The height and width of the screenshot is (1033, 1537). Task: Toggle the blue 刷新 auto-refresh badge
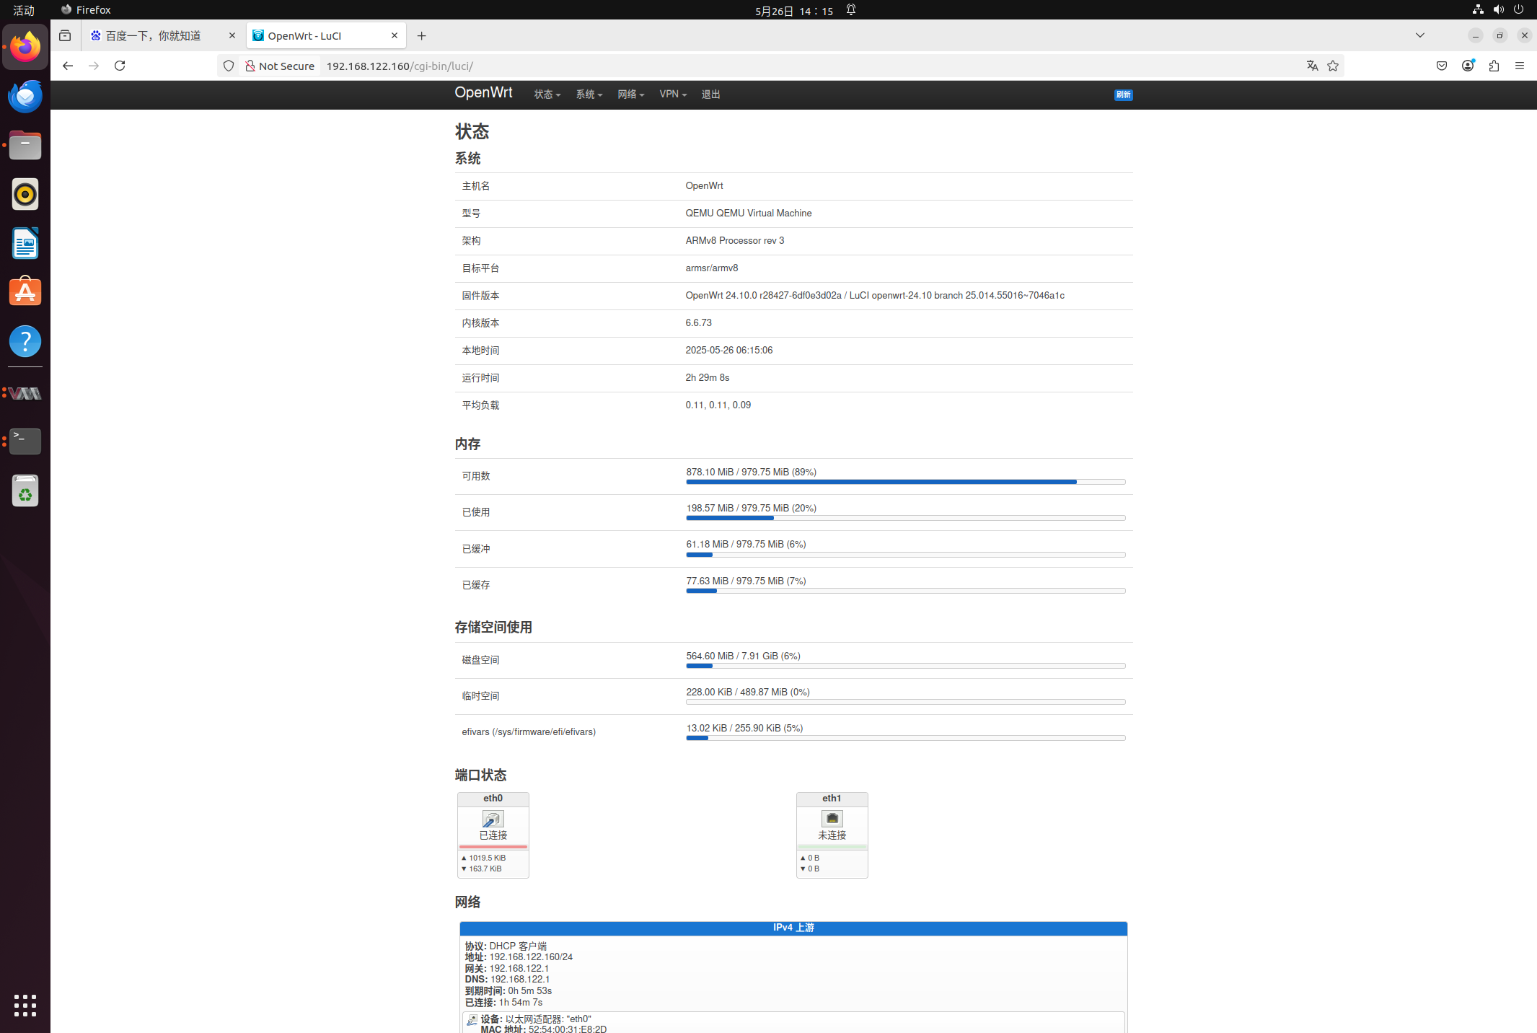coord(1123,94)
